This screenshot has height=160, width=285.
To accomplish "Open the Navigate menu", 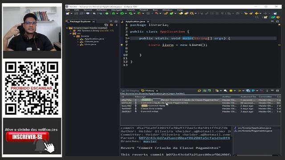I will (x=117, y=10).
